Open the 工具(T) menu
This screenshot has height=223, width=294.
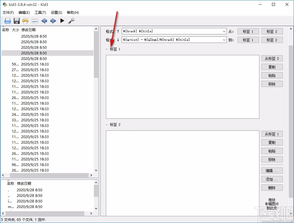[x=40, y=13]
